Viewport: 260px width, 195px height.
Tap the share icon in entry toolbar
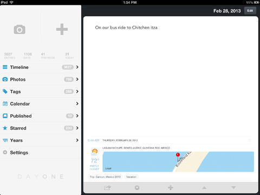coord(107,188)
